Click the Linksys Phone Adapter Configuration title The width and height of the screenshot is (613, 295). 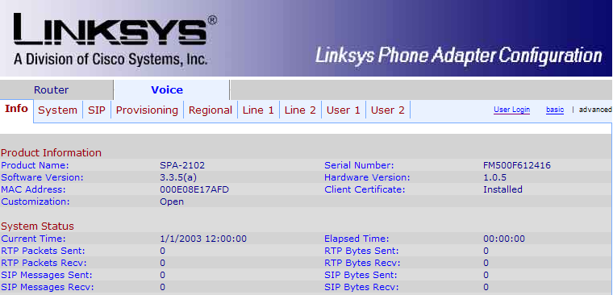click(459, 55)
